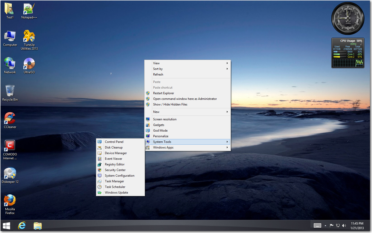Select the Mozilla Firefox shortcut

point(10,204)
